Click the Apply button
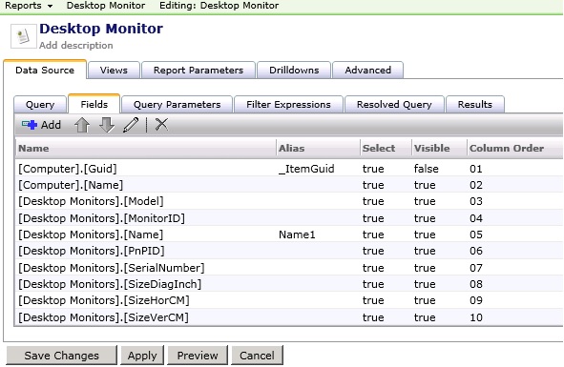The image size is (564, 367). pyautogui.click(x=142, y=356)
